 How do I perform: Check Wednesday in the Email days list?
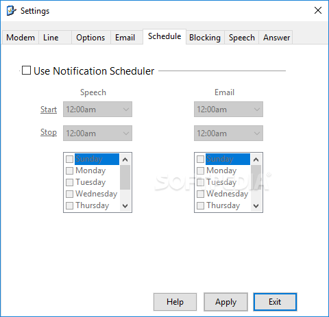pos(200,194)
